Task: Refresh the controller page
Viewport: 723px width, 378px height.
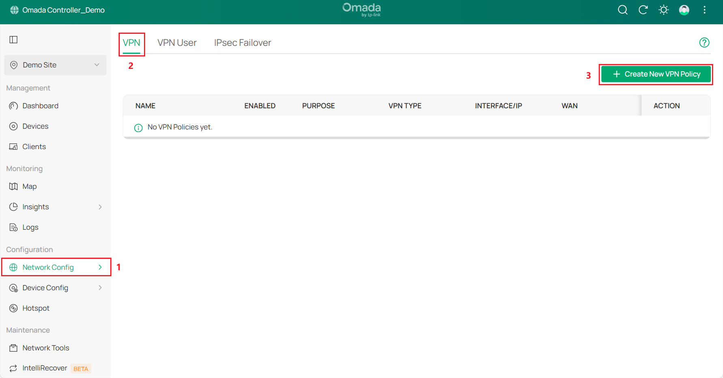Action: click(643, 10)
